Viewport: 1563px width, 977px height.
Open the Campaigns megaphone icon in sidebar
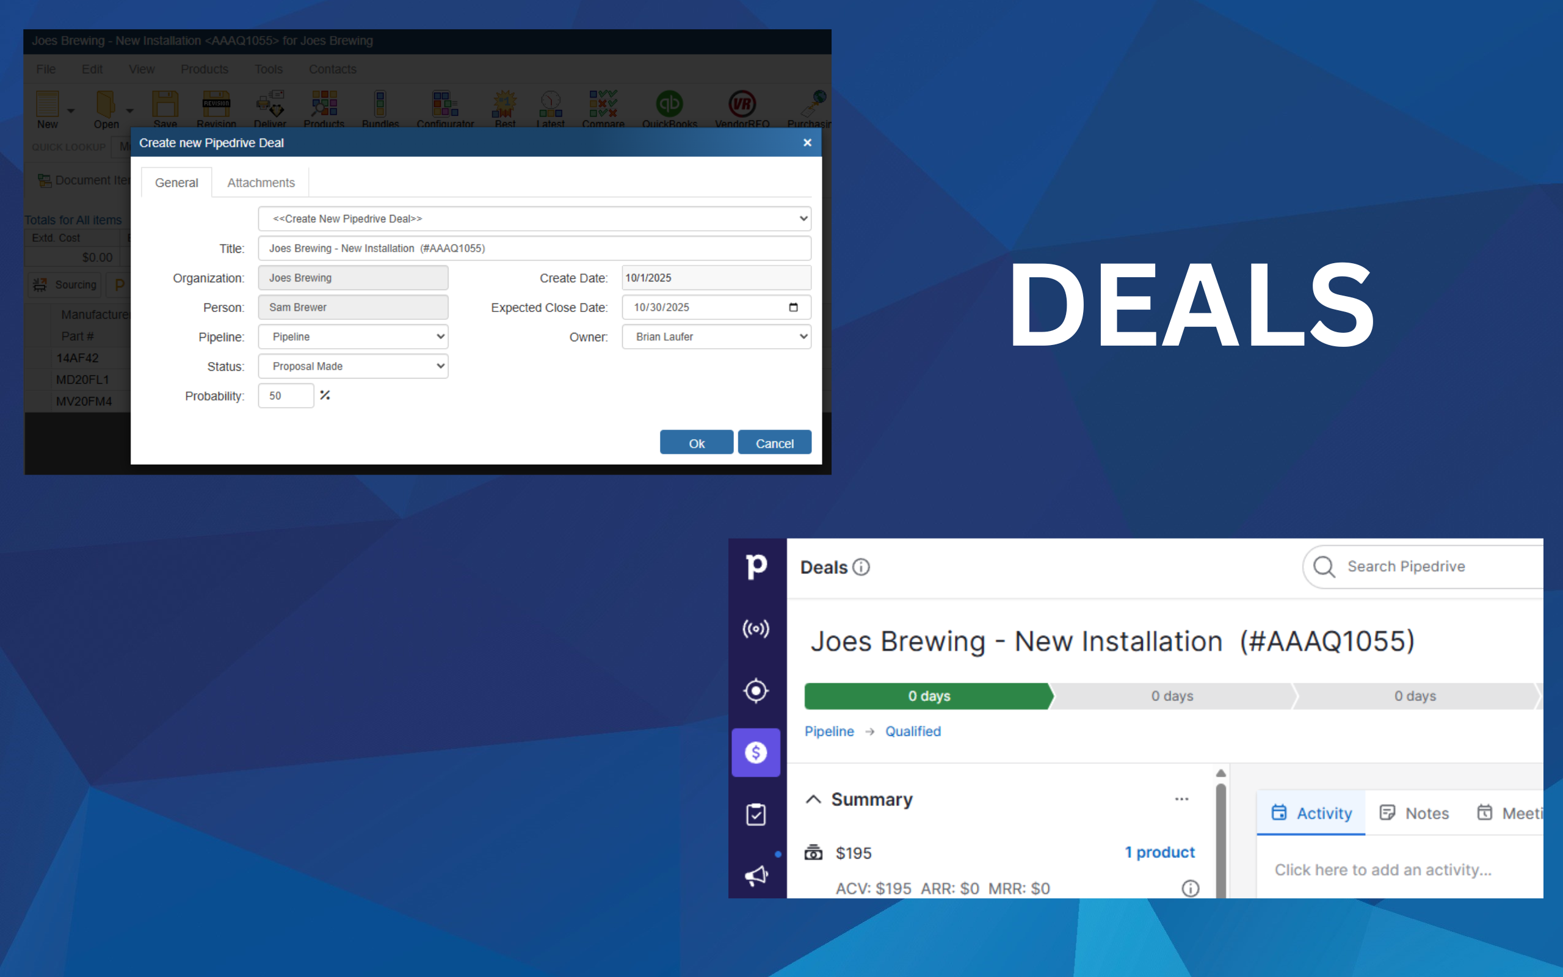pyautogui.click(x=756, y=876)
